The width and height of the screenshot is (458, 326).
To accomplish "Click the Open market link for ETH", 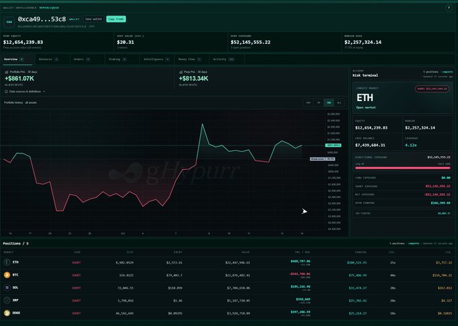I will point(366,108).
